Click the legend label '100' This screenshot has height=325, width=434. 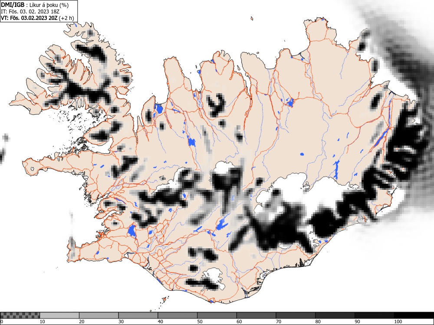(x=398, y=322)
